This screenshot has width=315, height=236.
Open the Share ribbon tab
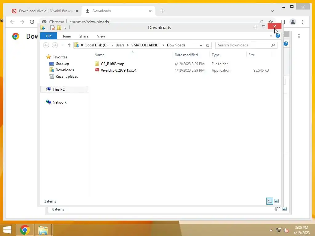click(84, 36)
